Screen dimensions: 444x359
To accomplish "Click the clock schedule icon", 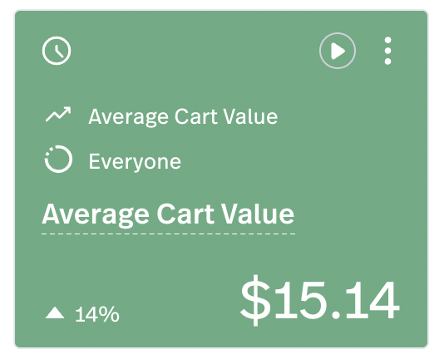I will coord(57,51).
